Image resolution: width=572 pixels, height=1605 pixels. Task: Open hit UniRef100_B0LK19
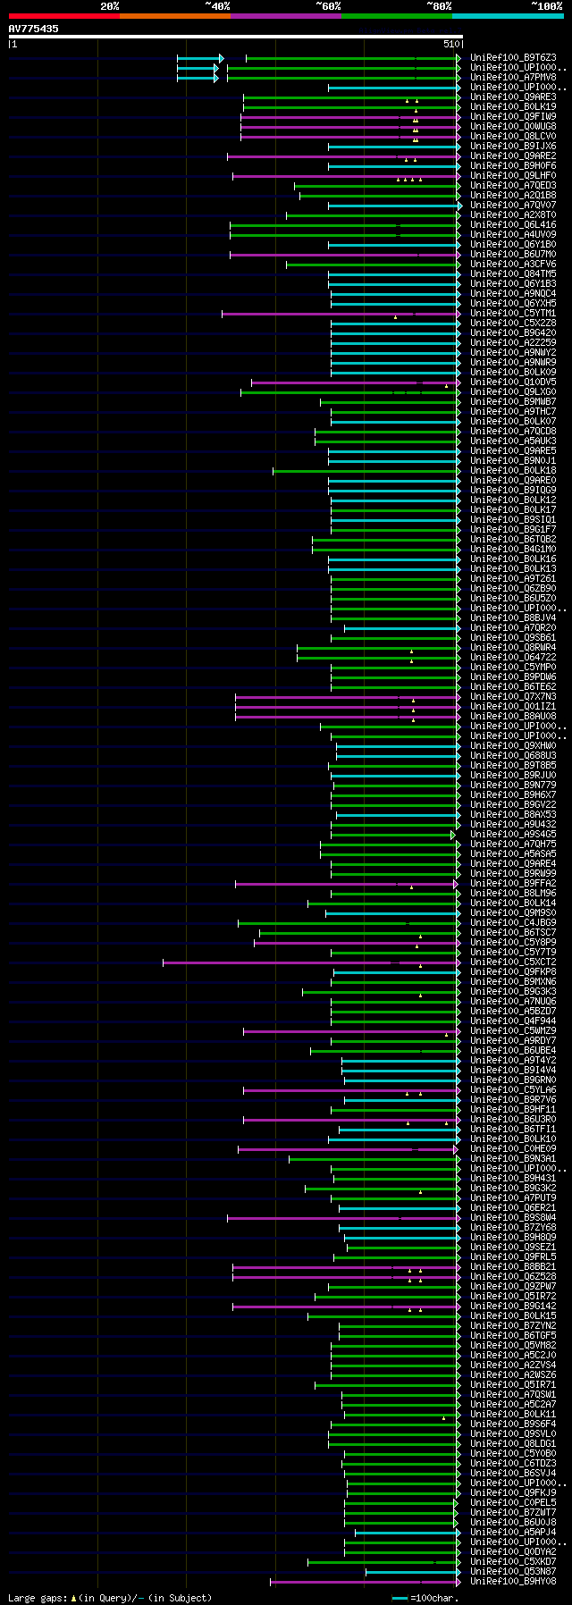(513, 107)
